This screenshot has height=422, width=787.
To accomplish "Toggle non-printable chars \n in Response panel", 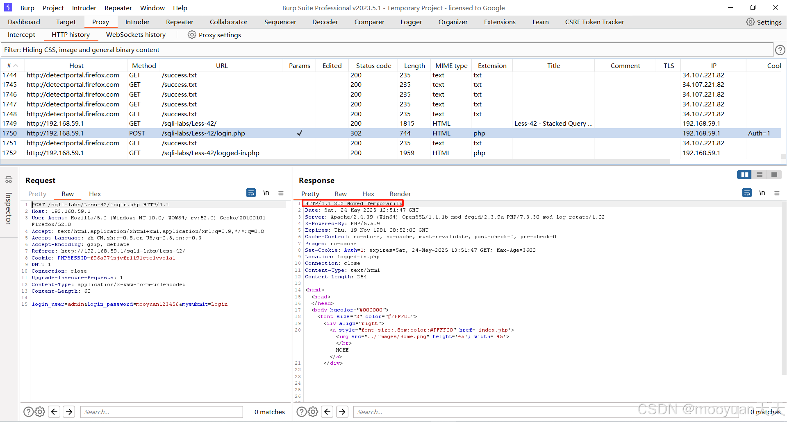I will [762, 193].
